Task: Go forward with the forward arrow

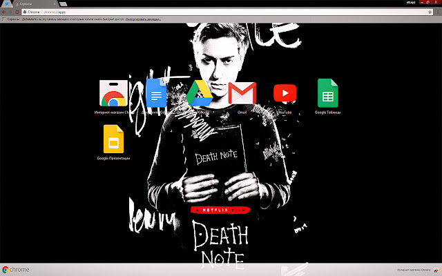Action: (x=10, y=12)
